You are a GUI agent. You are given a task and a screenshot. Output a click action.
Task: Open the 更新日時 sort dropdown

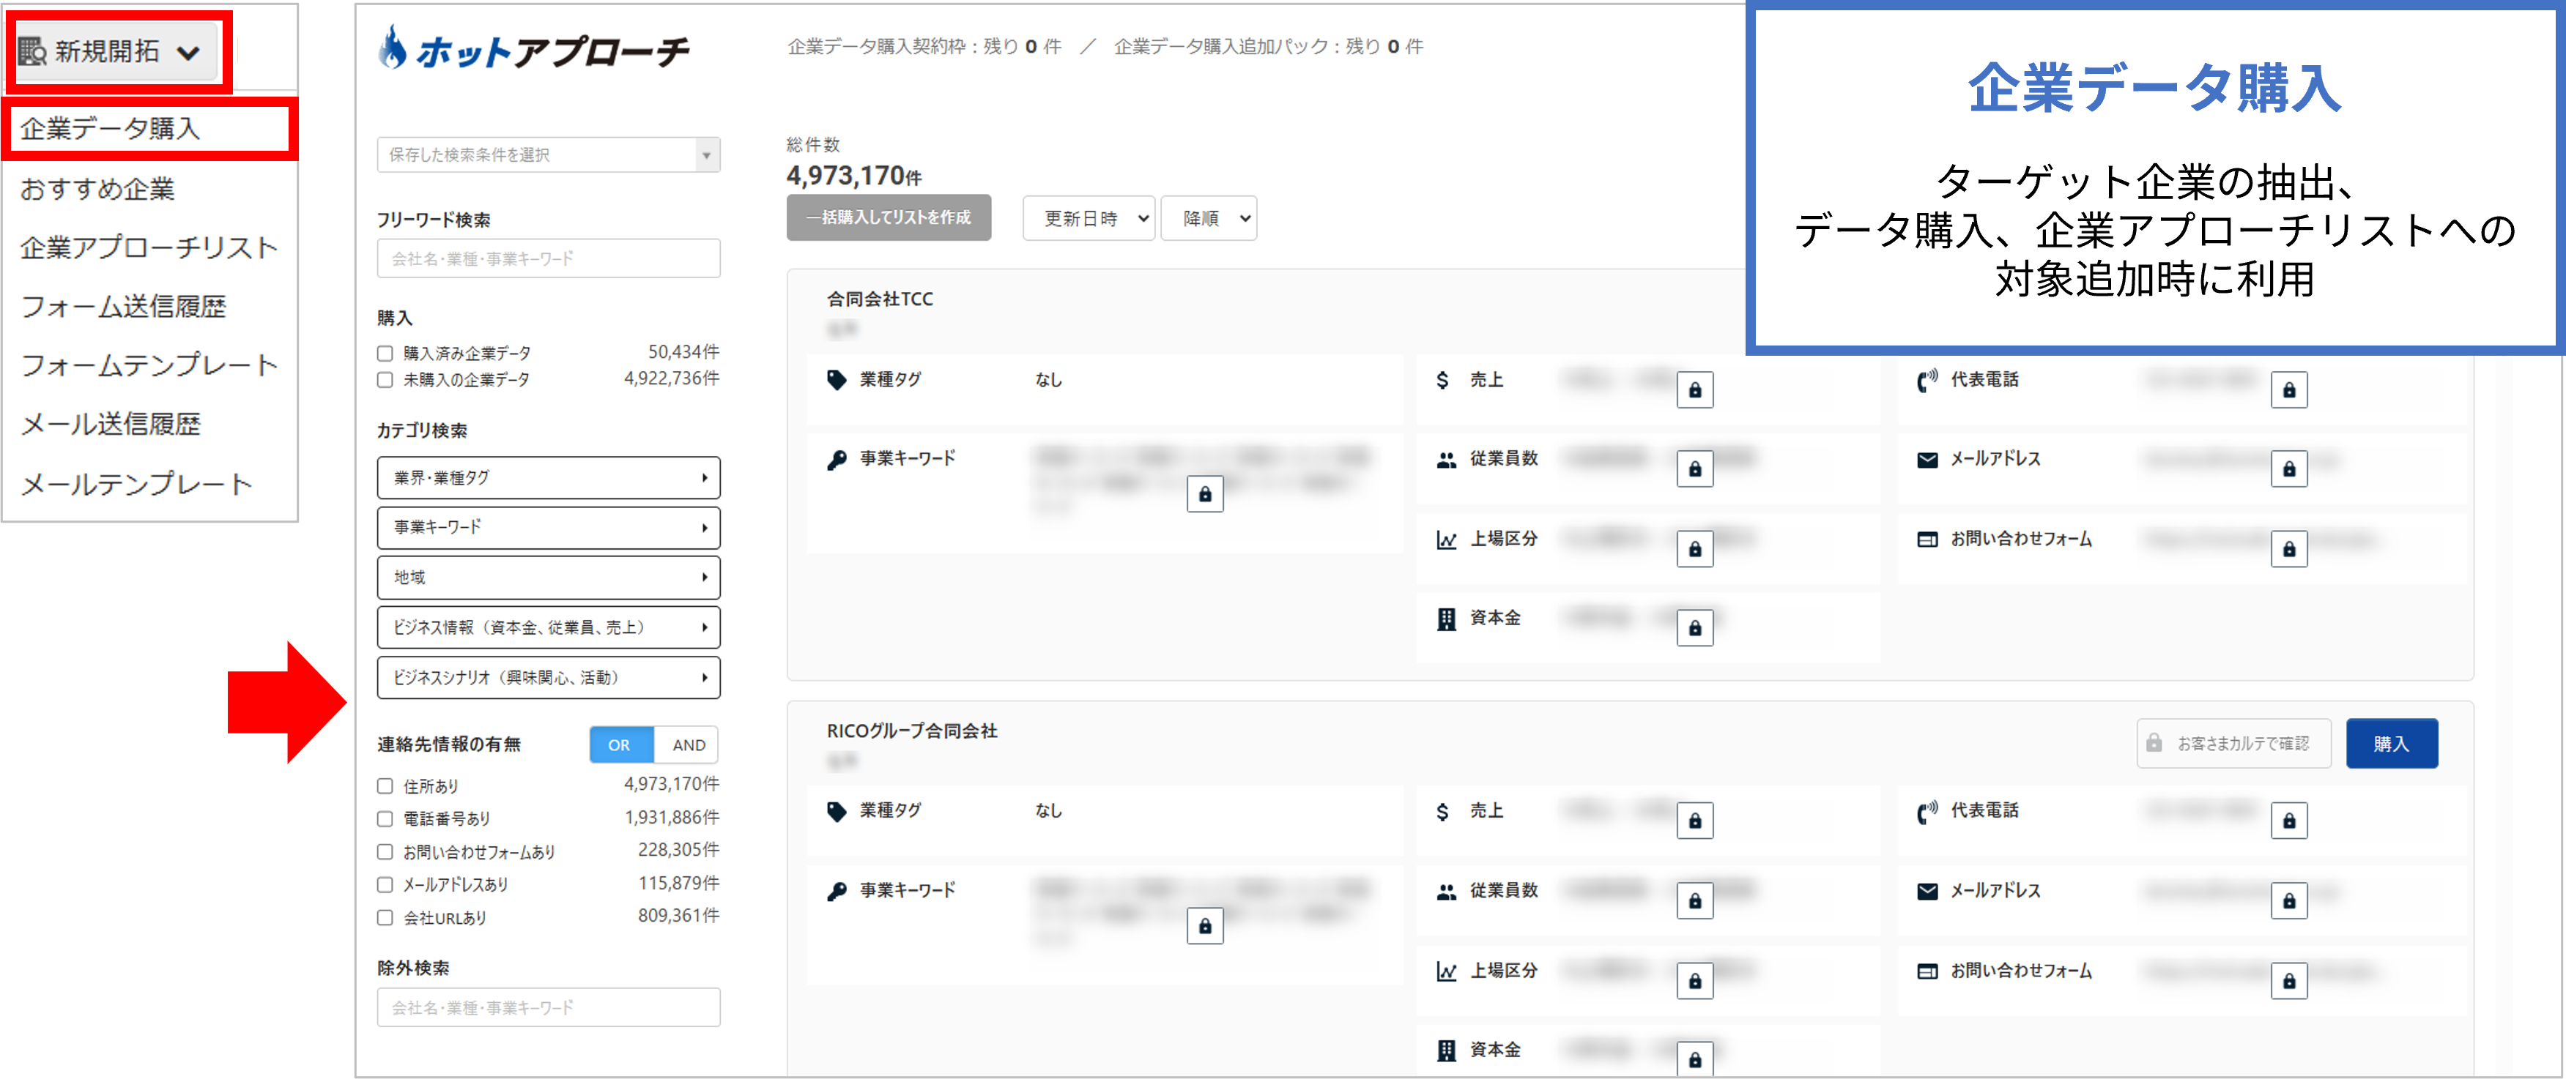[x=1088, y=218]
